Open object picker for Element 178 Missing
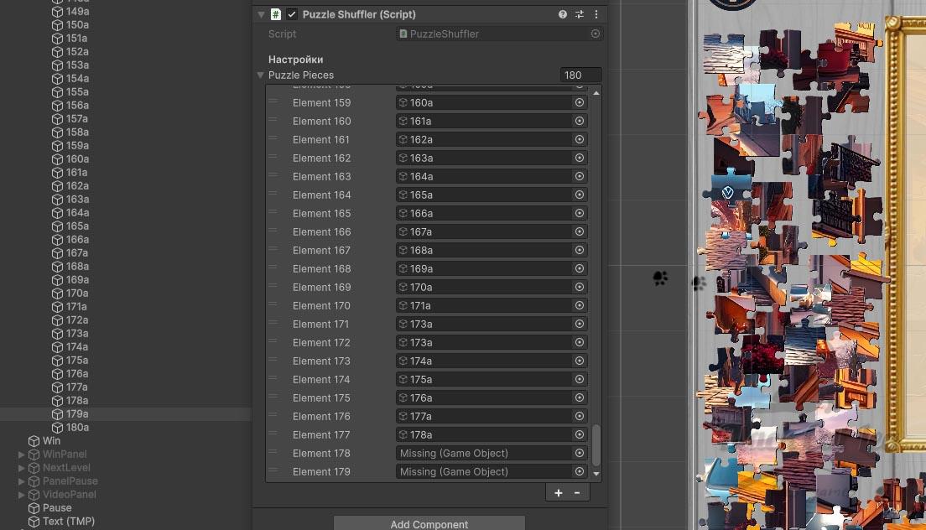 point(580,454)
